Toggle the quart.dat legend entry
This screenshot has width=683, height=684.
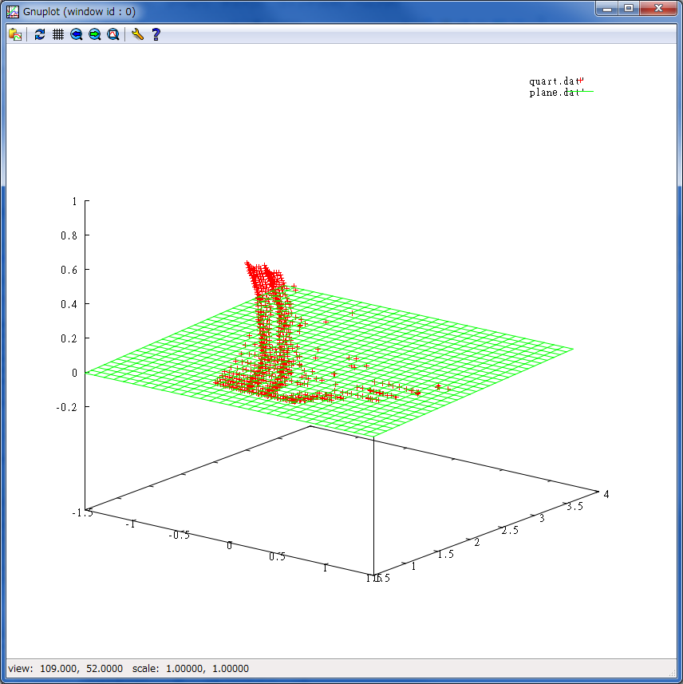coord(556,81)
